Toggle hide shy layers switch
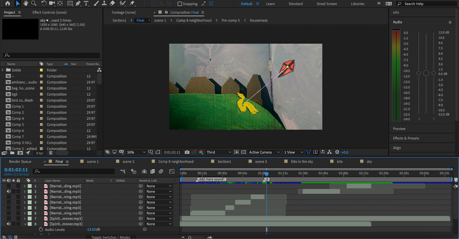Image resolution: width=459 pixels, height=239 pixels. click(144, 171)
